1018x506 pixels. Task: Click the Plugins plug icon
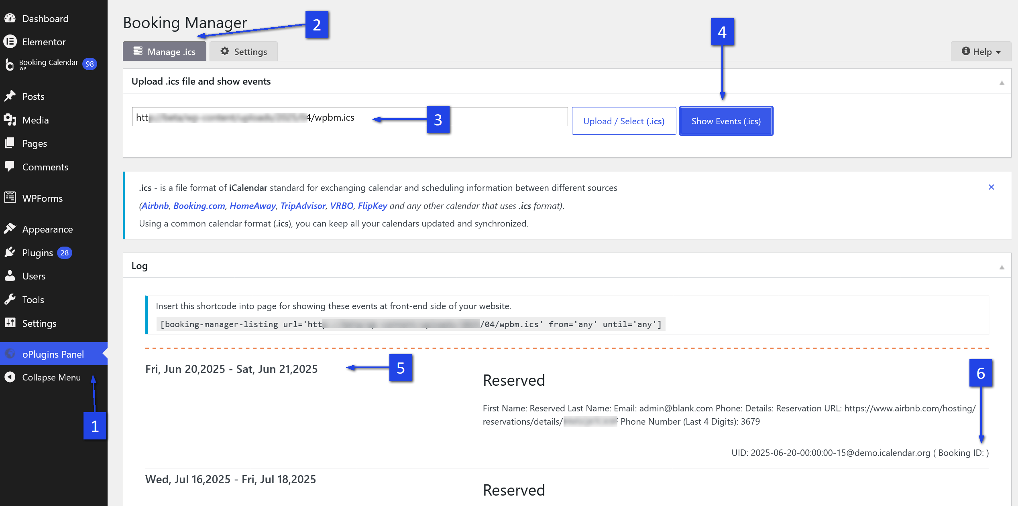pyautogui.click(x=10, y=253)
